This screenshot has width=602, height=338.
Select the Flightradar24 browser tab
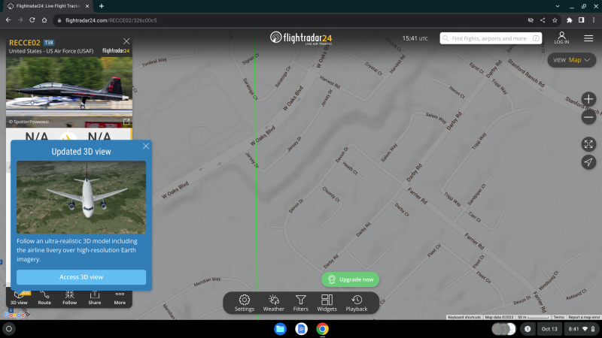tap(48, 6)
